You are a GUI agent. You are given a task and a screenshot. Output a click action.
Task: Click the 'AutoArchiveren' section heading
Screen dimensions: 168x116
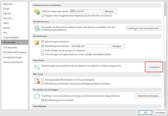(x=41, y=22)
